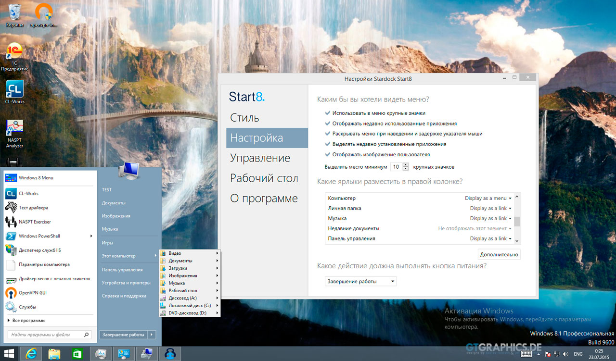Open the Корзина recycle bin icon
The height and width of the screenshot is (361, 616).
[x=14, y=12]
